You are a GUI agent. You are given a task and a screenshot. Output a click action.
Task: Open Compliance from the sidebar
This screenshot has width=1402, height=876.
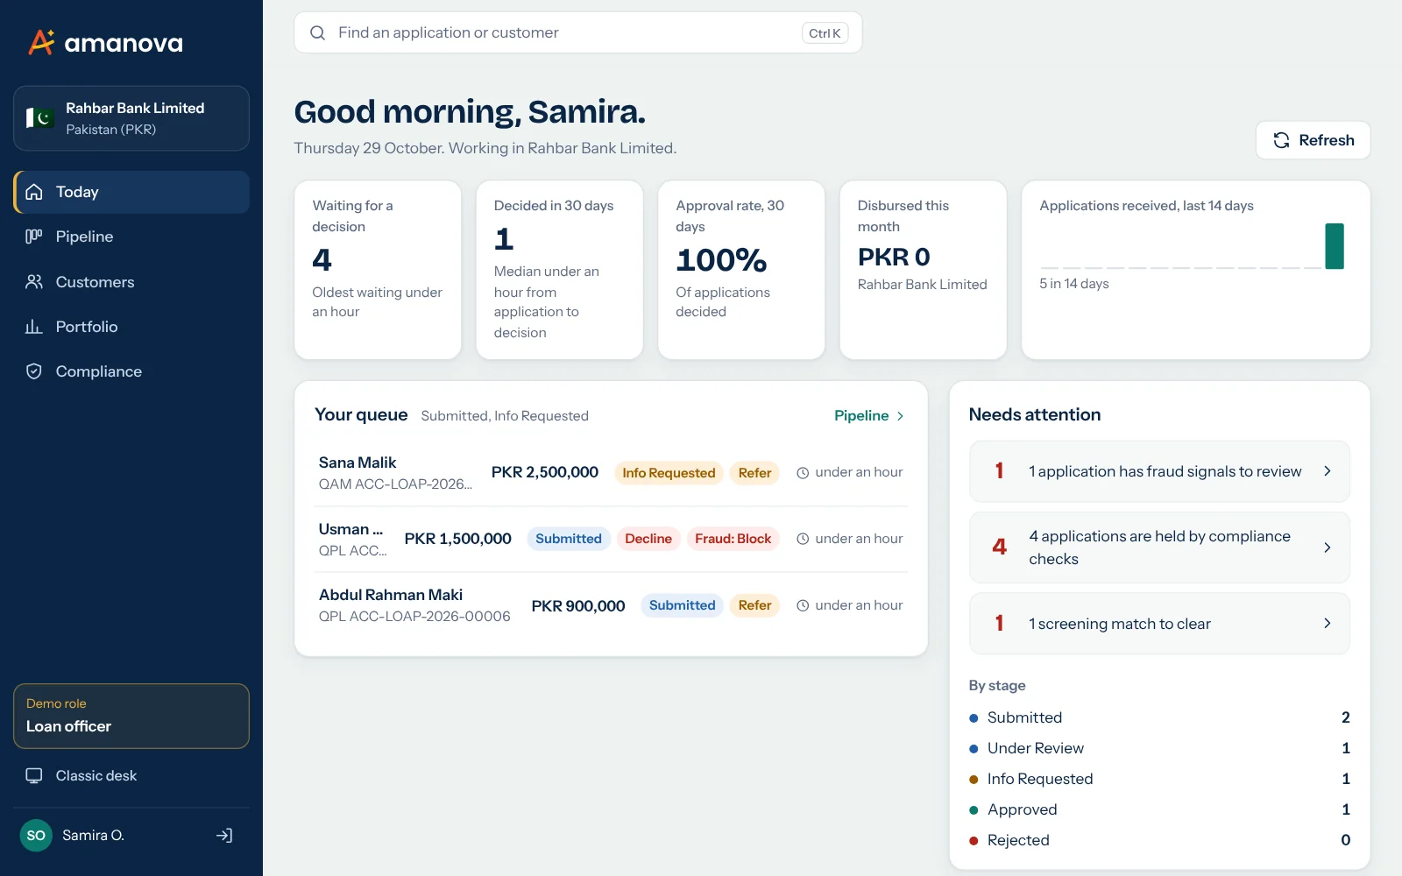click(x=131, y=371)
